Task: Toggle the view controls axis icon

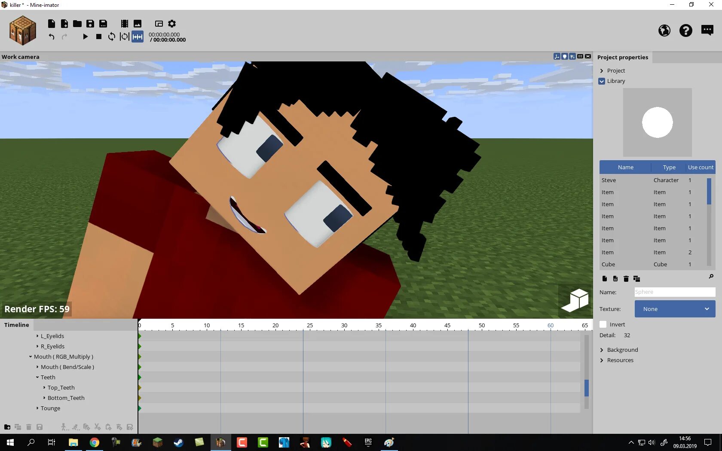Action: (x=557, y=56)
